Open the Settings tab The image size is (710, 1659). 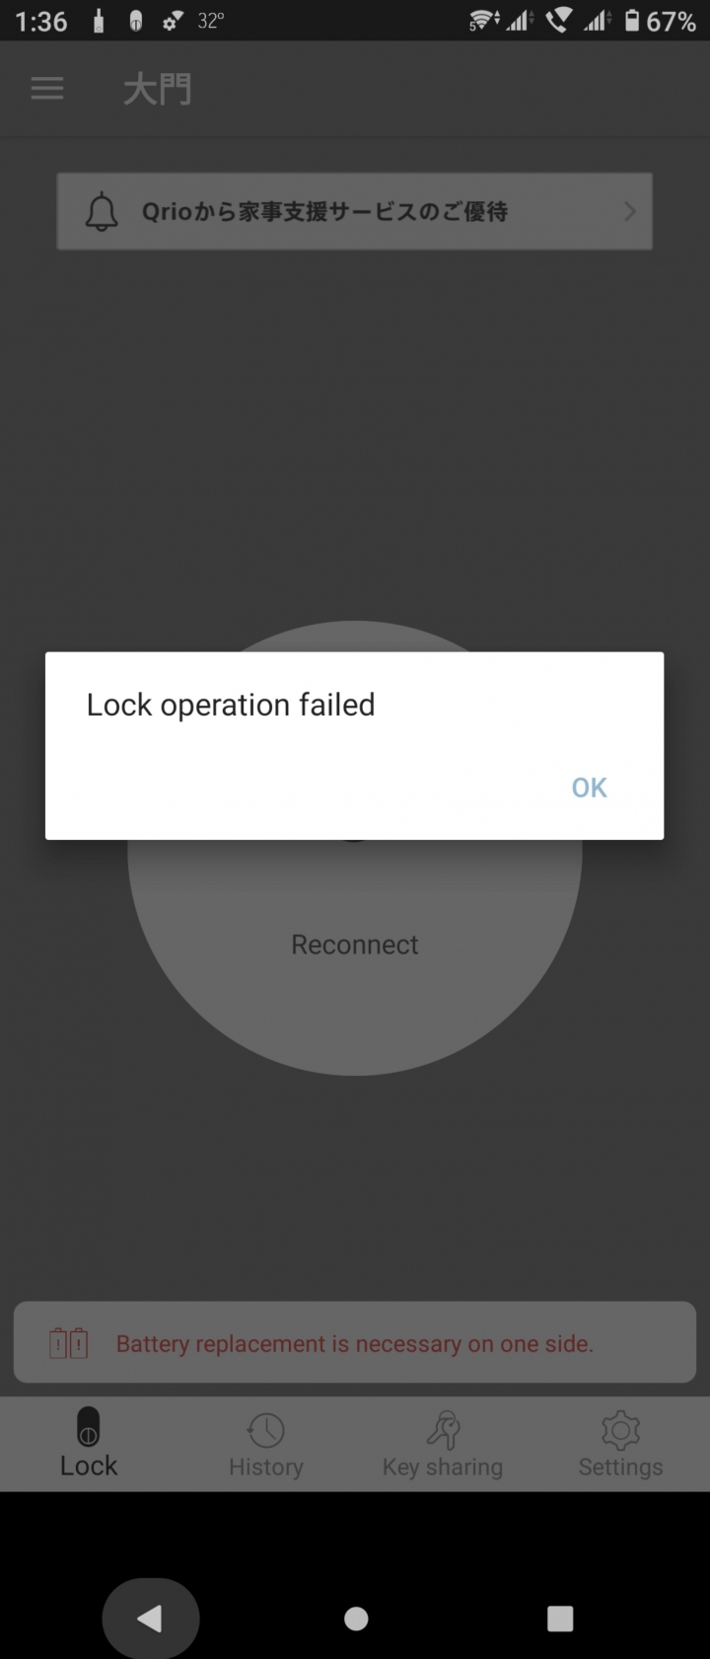click(620, 1443)
